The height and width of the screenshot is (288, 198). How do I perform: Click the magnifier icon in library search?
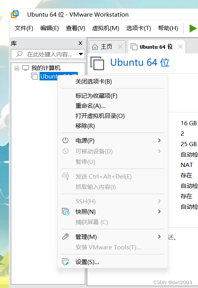pos(19,54)
